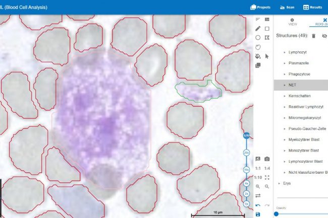Select the pencil drawing tool

258,28
